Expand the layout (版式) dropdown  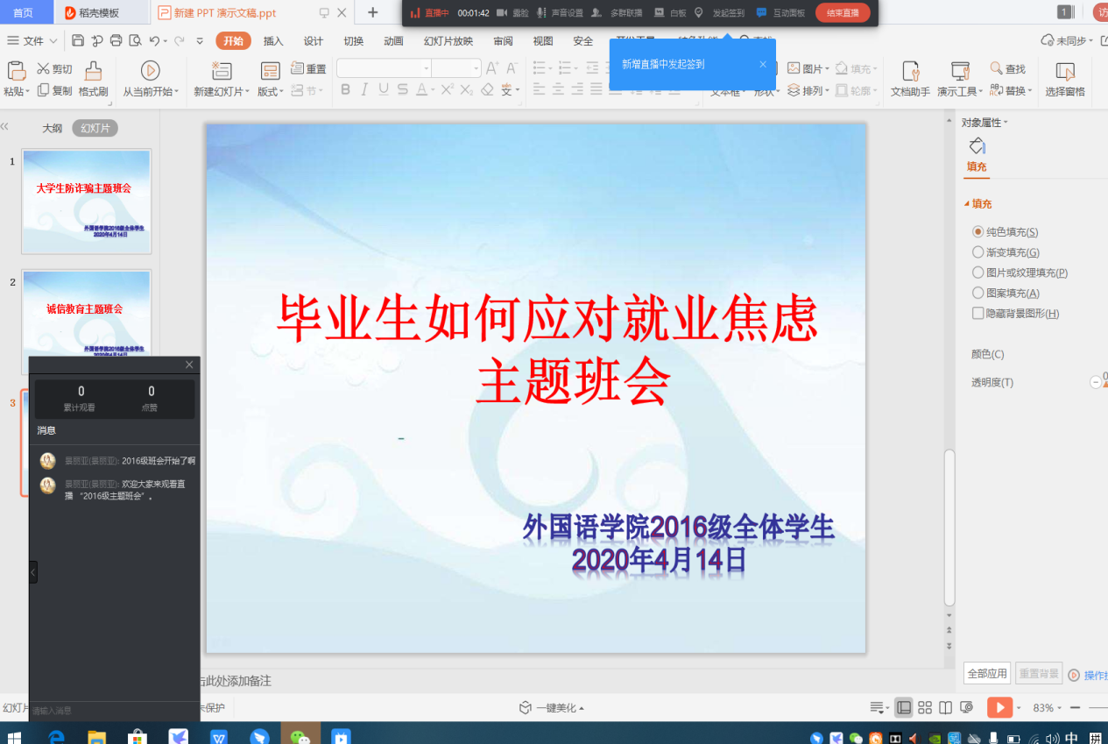(271, 91)
